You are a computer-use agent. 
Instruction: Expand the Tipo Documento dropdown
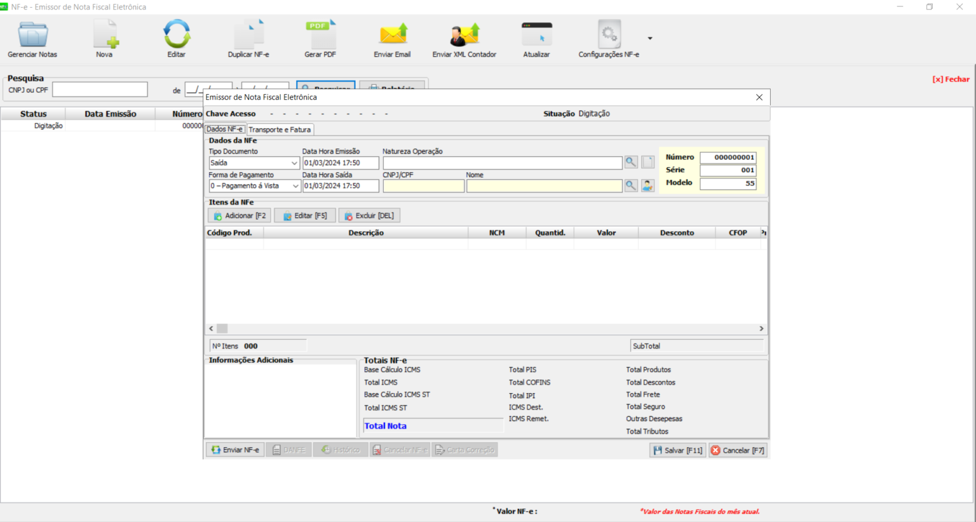pyautogui.click(x=294, y=163)
